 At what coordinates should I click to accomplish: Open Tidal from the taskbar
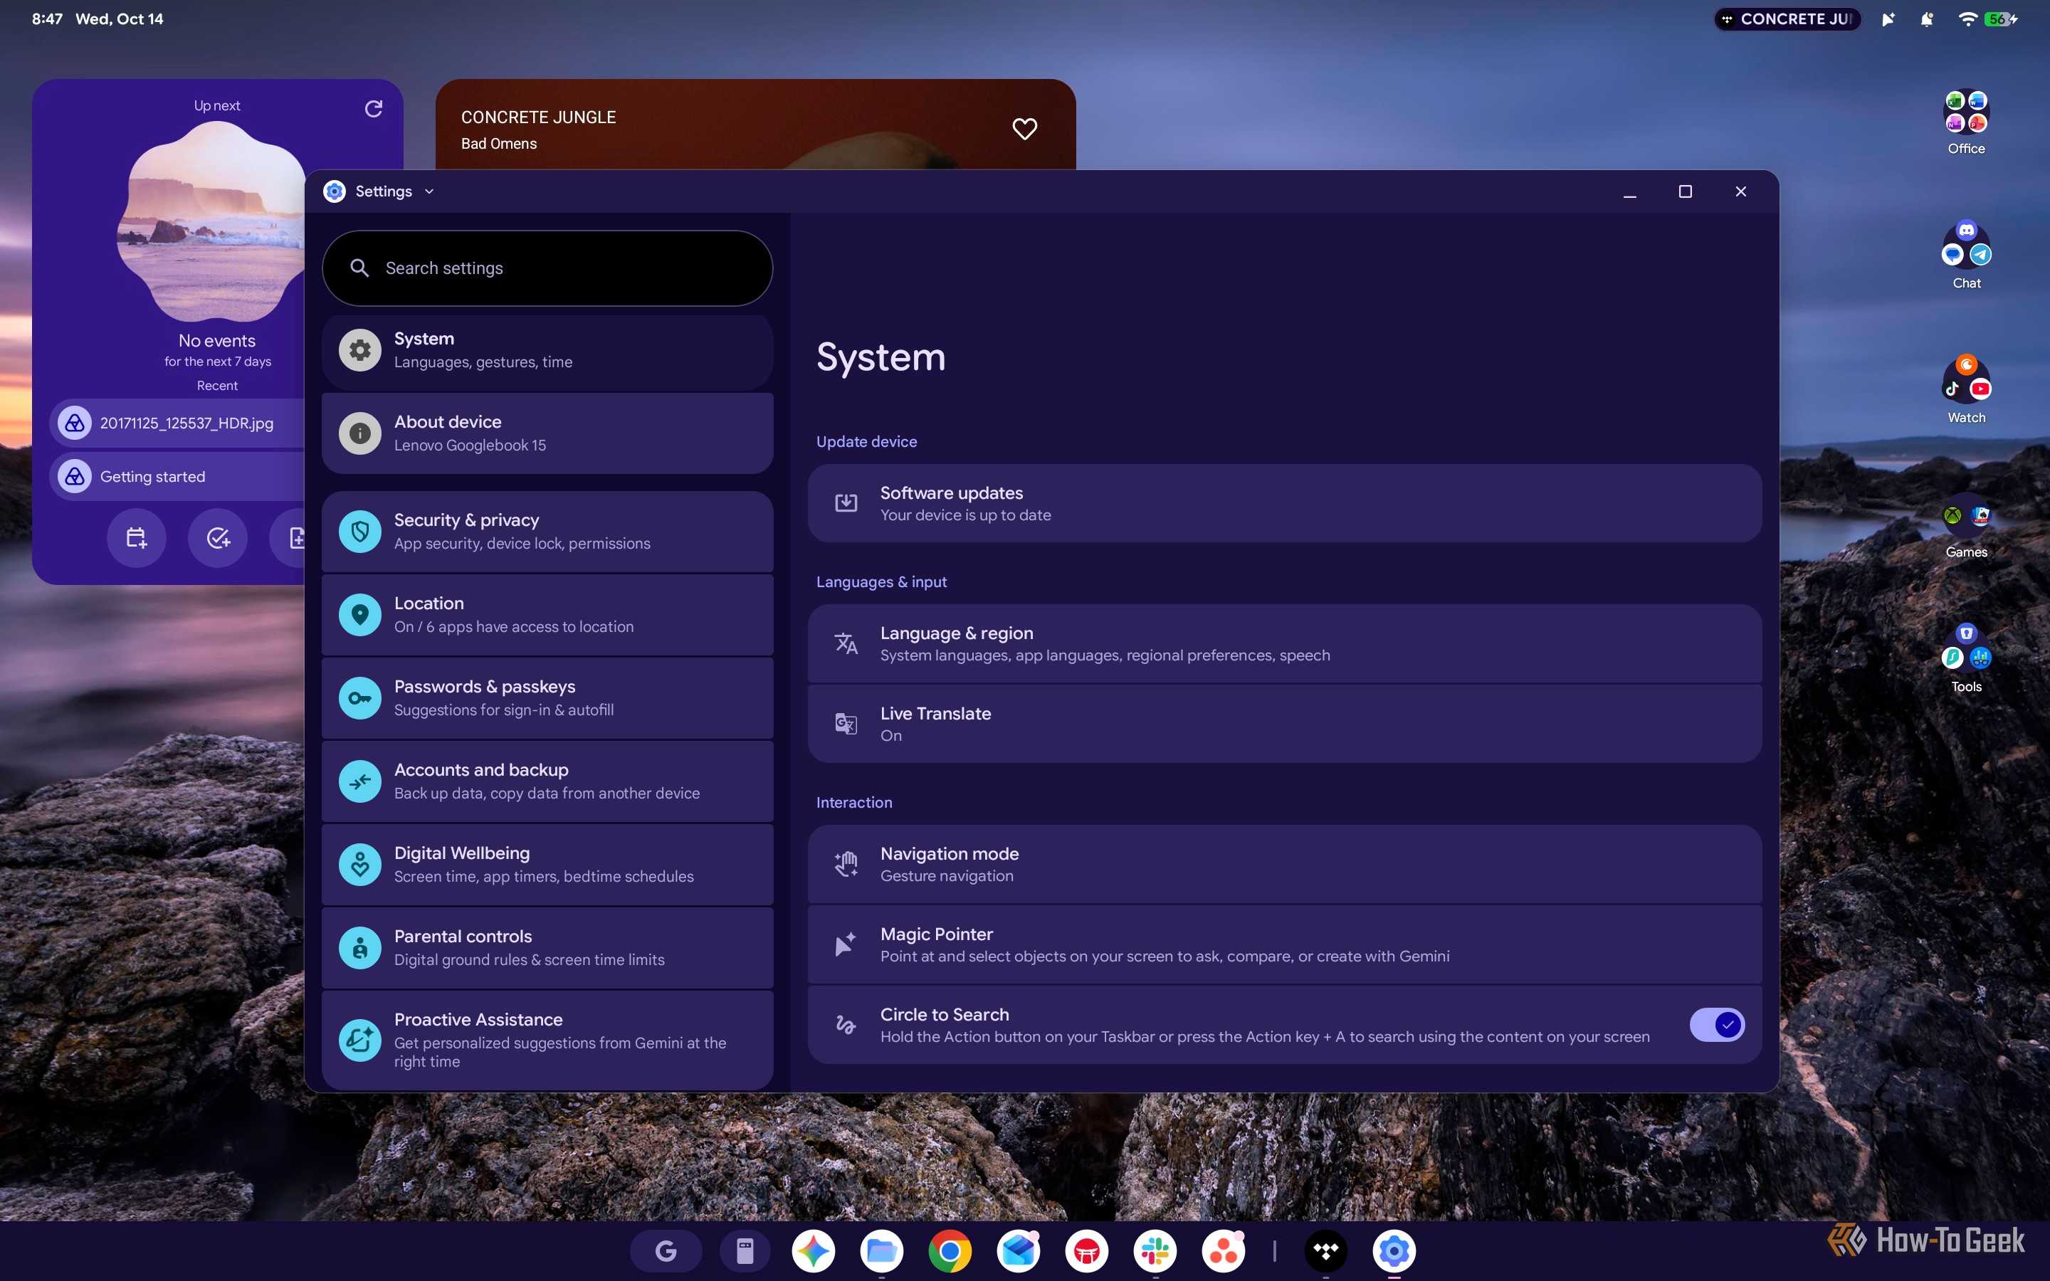tap(1325, 1250)
